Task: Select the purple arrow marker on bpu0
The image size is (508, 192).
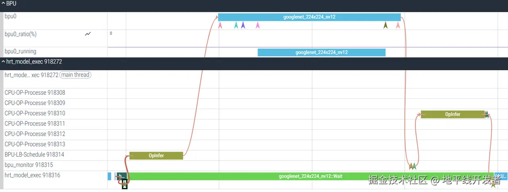Action: click(243, 25)
